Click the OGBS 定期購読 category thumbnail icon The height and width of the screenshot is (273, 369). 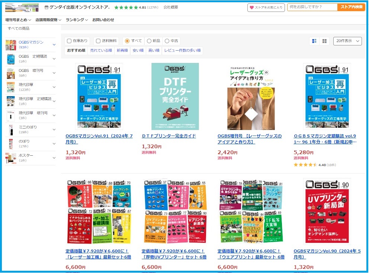click(x=11, y=59)
